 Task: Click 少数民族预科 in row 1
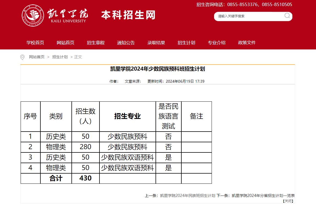click(x=127, y=137)
